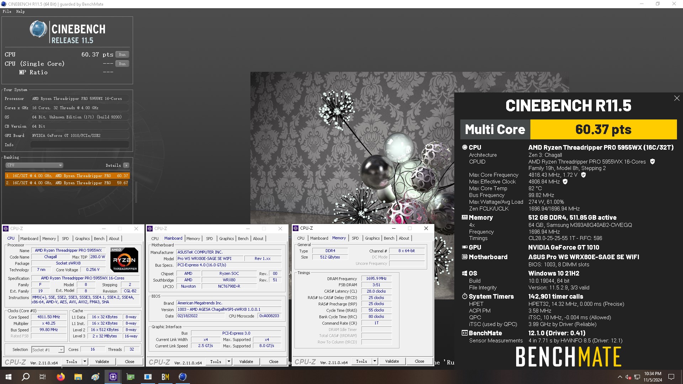Expand Tools dropdown arrow in first CPU-Z window

coord(85,362)
